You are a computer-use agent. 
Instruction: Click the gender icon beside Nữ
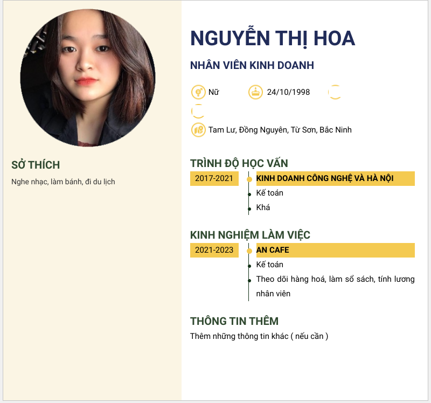click(x=198, y=92)
